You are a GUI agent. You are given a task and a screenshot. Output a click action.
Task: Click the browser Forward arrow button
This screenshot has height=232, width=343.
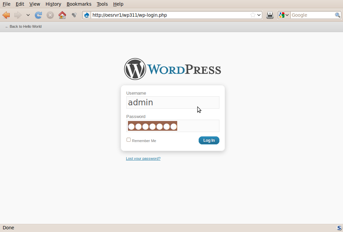18,15
